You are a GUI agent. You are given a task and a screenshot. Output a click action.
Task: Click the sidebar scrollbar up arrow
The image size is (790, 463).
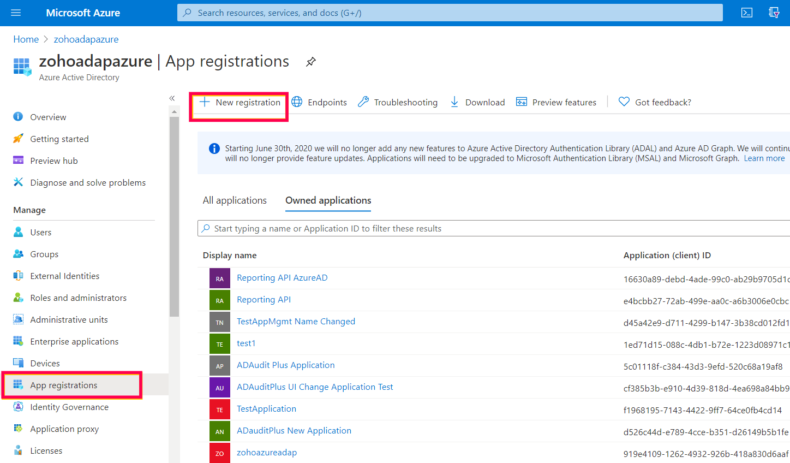(174, 111)
